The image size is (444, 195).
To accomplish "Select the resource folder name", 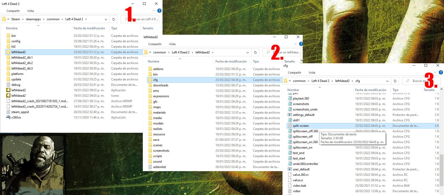I will [159, 134].
